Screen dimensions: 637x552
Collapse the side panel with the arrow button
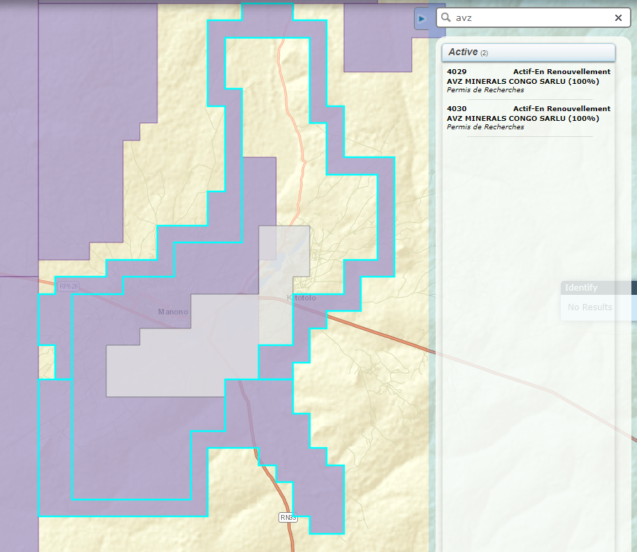pyautogui.click(x=422, y=18)
